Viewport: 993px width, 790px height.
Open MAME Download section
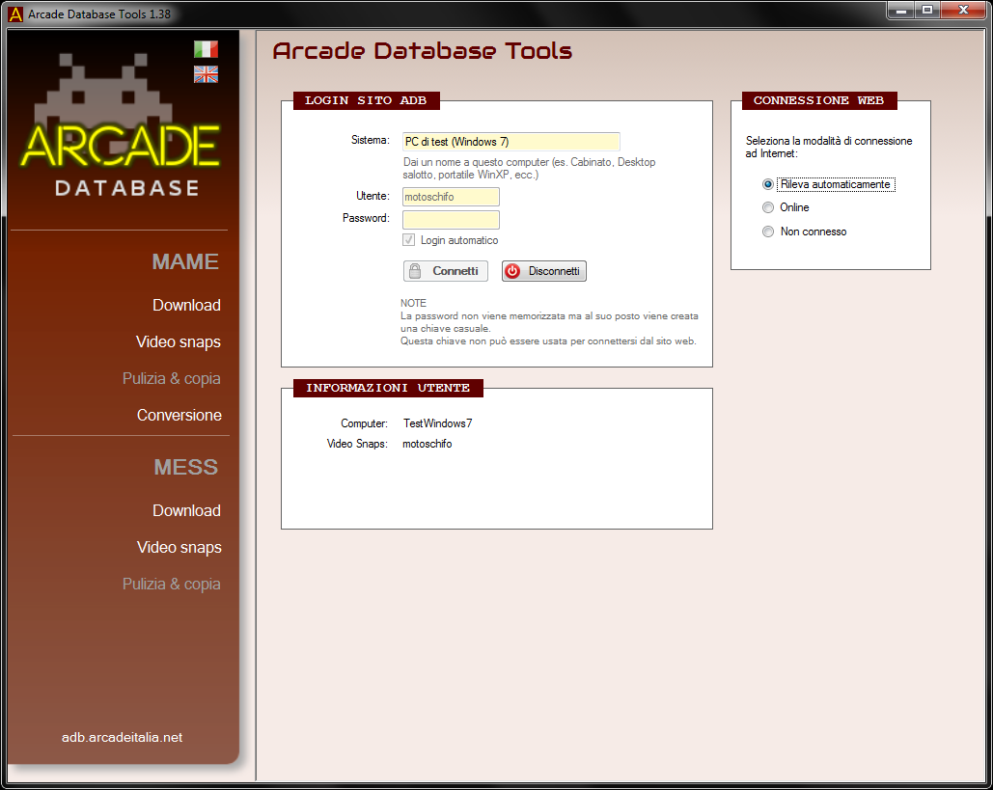click(186, 305)
